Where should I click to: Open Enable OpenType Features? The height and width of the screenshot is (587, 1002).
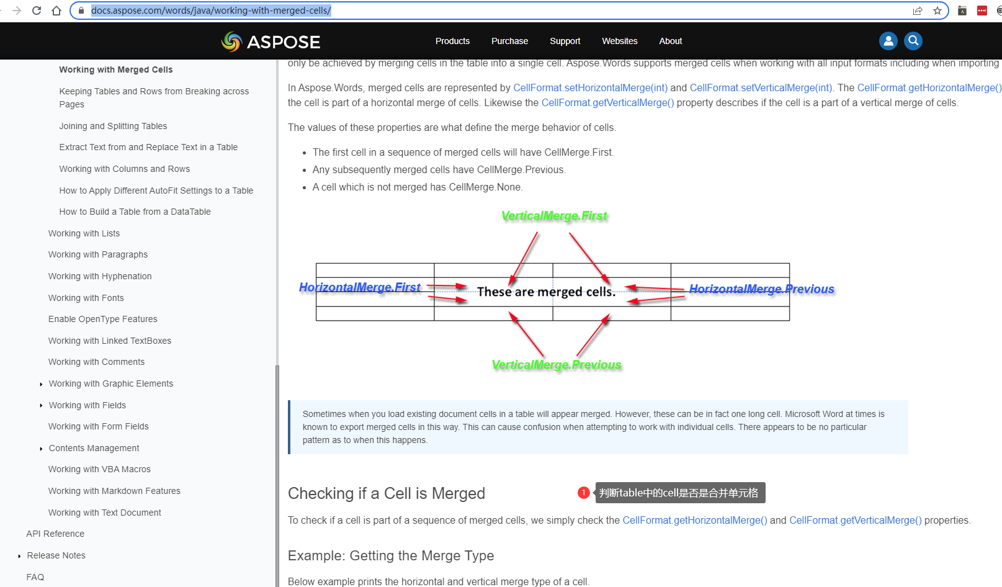click(x=103, y=319)
